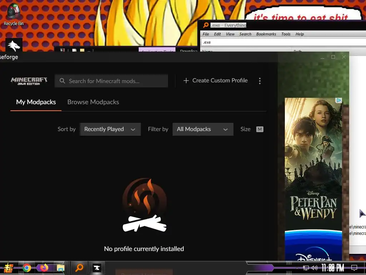The width and height of the screenshot is (366, 275).
Task: Click the Everything search box containing .exe
Action: pyautogui.click(x=283, y=42)
